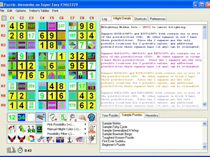210x157 pixels.
Task: Open the Font menu
Action: pyautogui.click(x=55, y=11)
